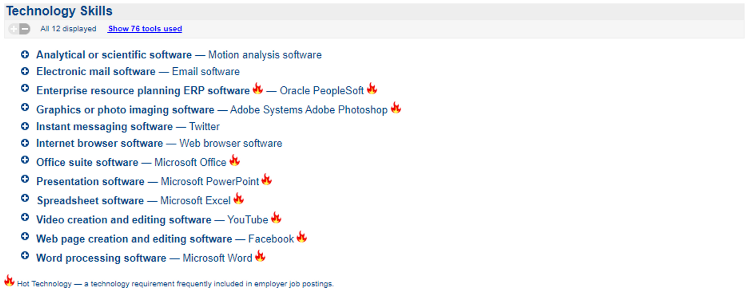750x295 pixels.
Task: Click flame icon next to Oracle PeopleSoft
Action: coord(372,88)
